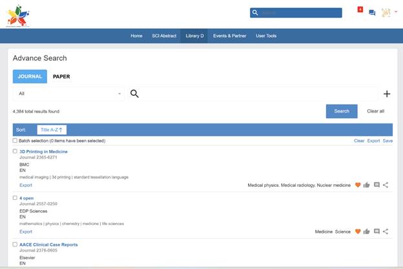Open the chat messages icon in header
Screen dimensions: 403x269
[372, 13]
